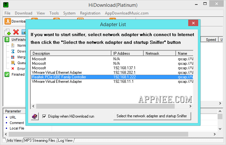This screenshot has height=145, width=226.
Task: Open the File menu
Action: click(7, 13)
